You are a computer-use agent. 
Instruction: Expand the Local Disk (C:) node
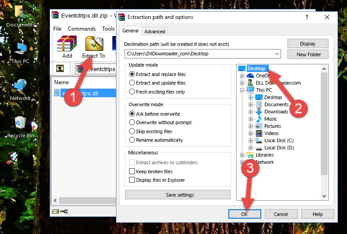click(250, 140)
